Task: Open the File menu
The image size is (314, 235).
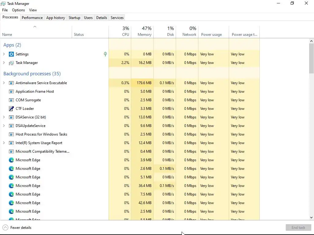Action: [x=5, y=10]
